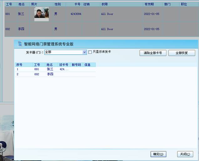Click 2022-01-05 date in 张三 row
This screenshot has width=199, height=161.
point(151,14)
